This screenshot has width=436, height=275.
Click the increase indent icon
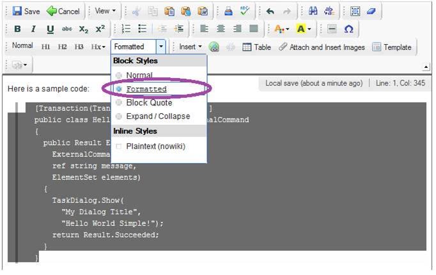click(178, 29)
